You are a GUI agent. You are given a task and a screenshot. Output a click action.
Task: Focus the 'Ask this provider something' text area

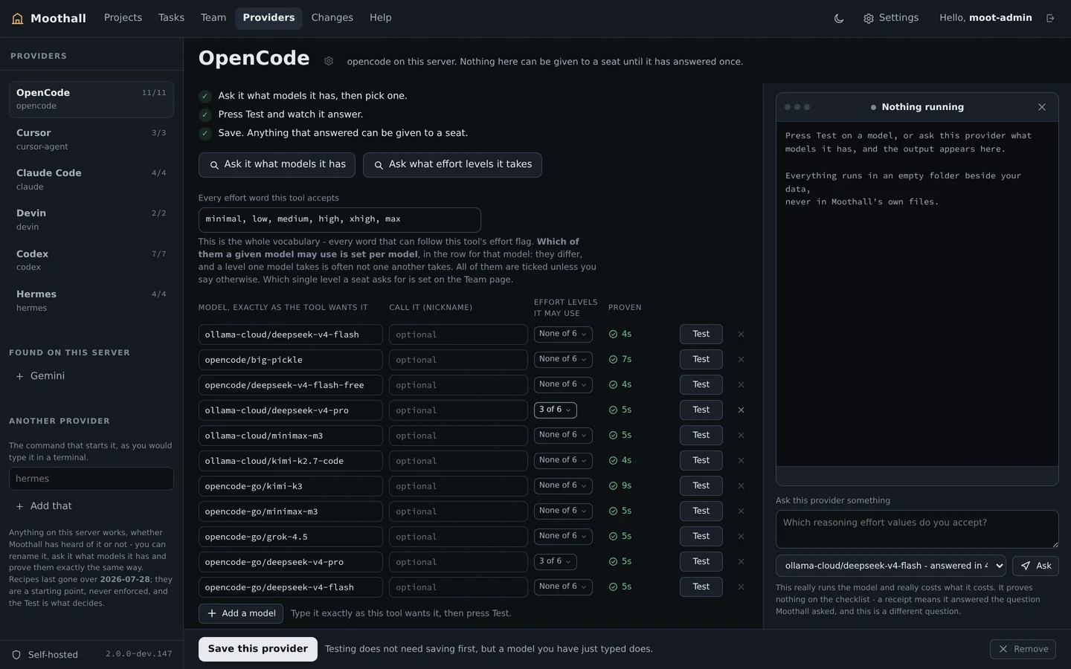[x=916, y=529]
